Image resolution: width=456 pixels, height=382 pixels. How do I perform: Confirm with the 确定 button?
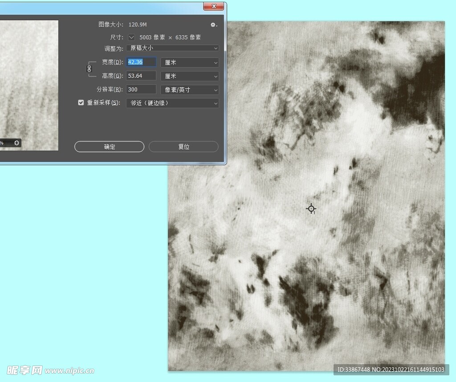click(x=110, y=146)
